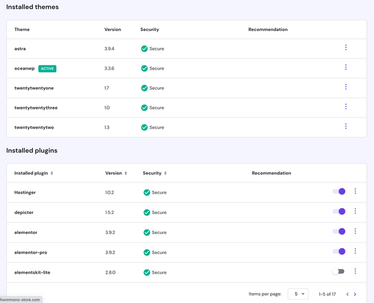
Task: Click the Hostinger plugin name
Action: click(25, 192)
